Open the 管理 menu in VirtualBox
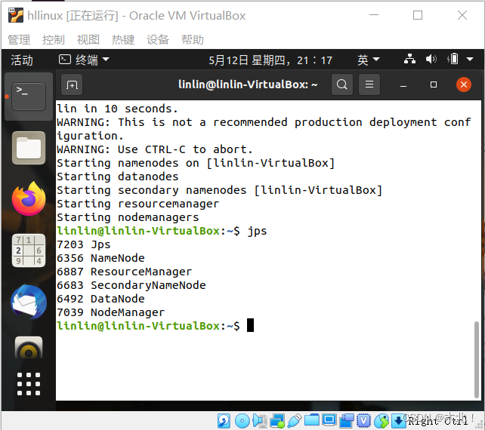The width and height of the screenshot is (485, 430). coord(19,39)
